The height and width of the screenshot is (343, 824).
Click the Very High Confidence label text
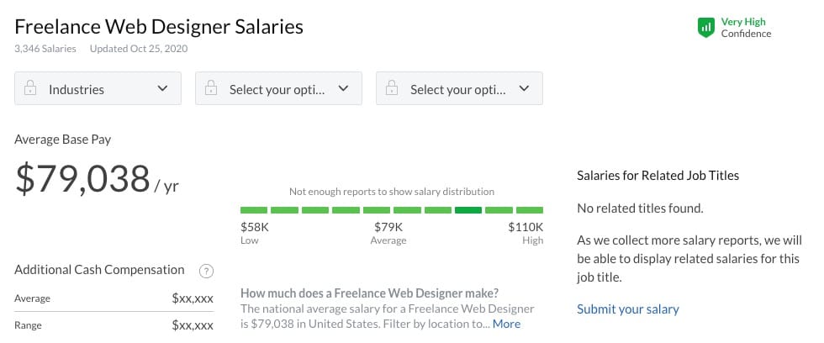click(745, 28)
